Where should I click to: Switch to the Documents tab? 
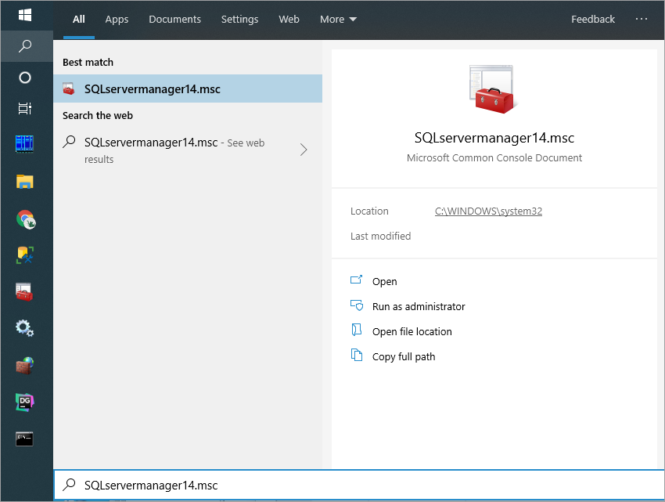[x=174, y=20]
